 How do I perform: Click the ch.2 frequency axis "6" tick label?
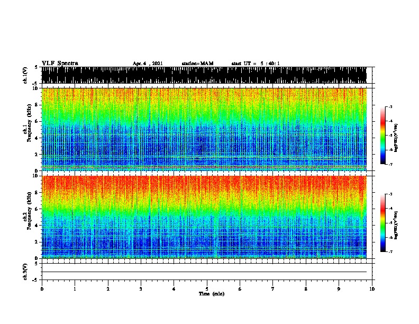pos(37,209)
